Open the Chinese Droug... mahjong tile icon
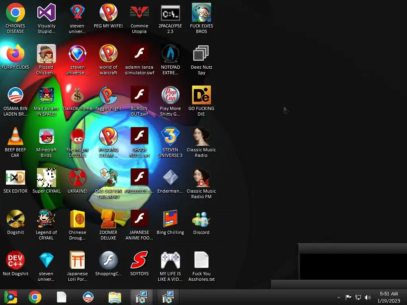This screenshot has width=407, height=305. 77,219
